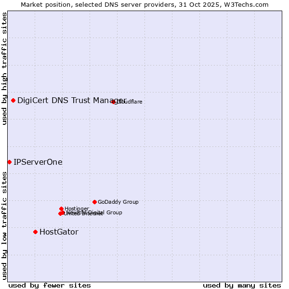Click the 'used by high traffic sites' label
The height and width of the screenshot is (289, 289).
4,68
